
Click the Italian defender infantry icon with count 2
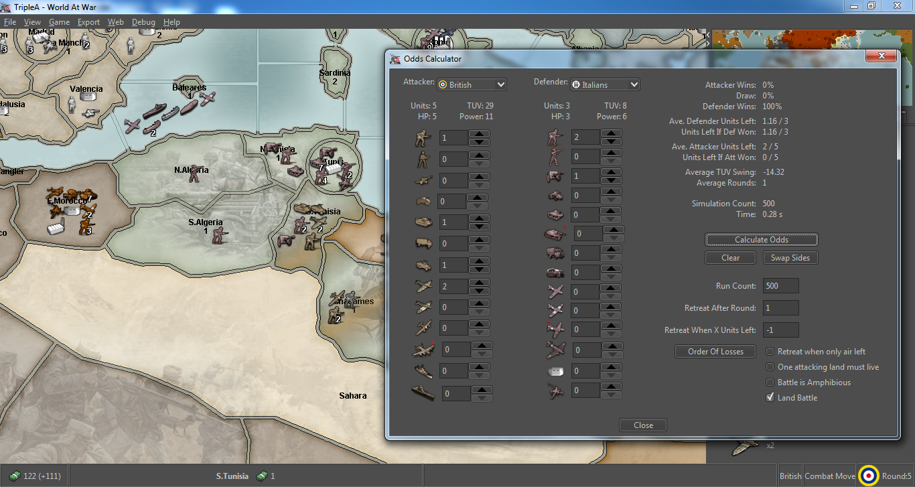click(556, 137)
